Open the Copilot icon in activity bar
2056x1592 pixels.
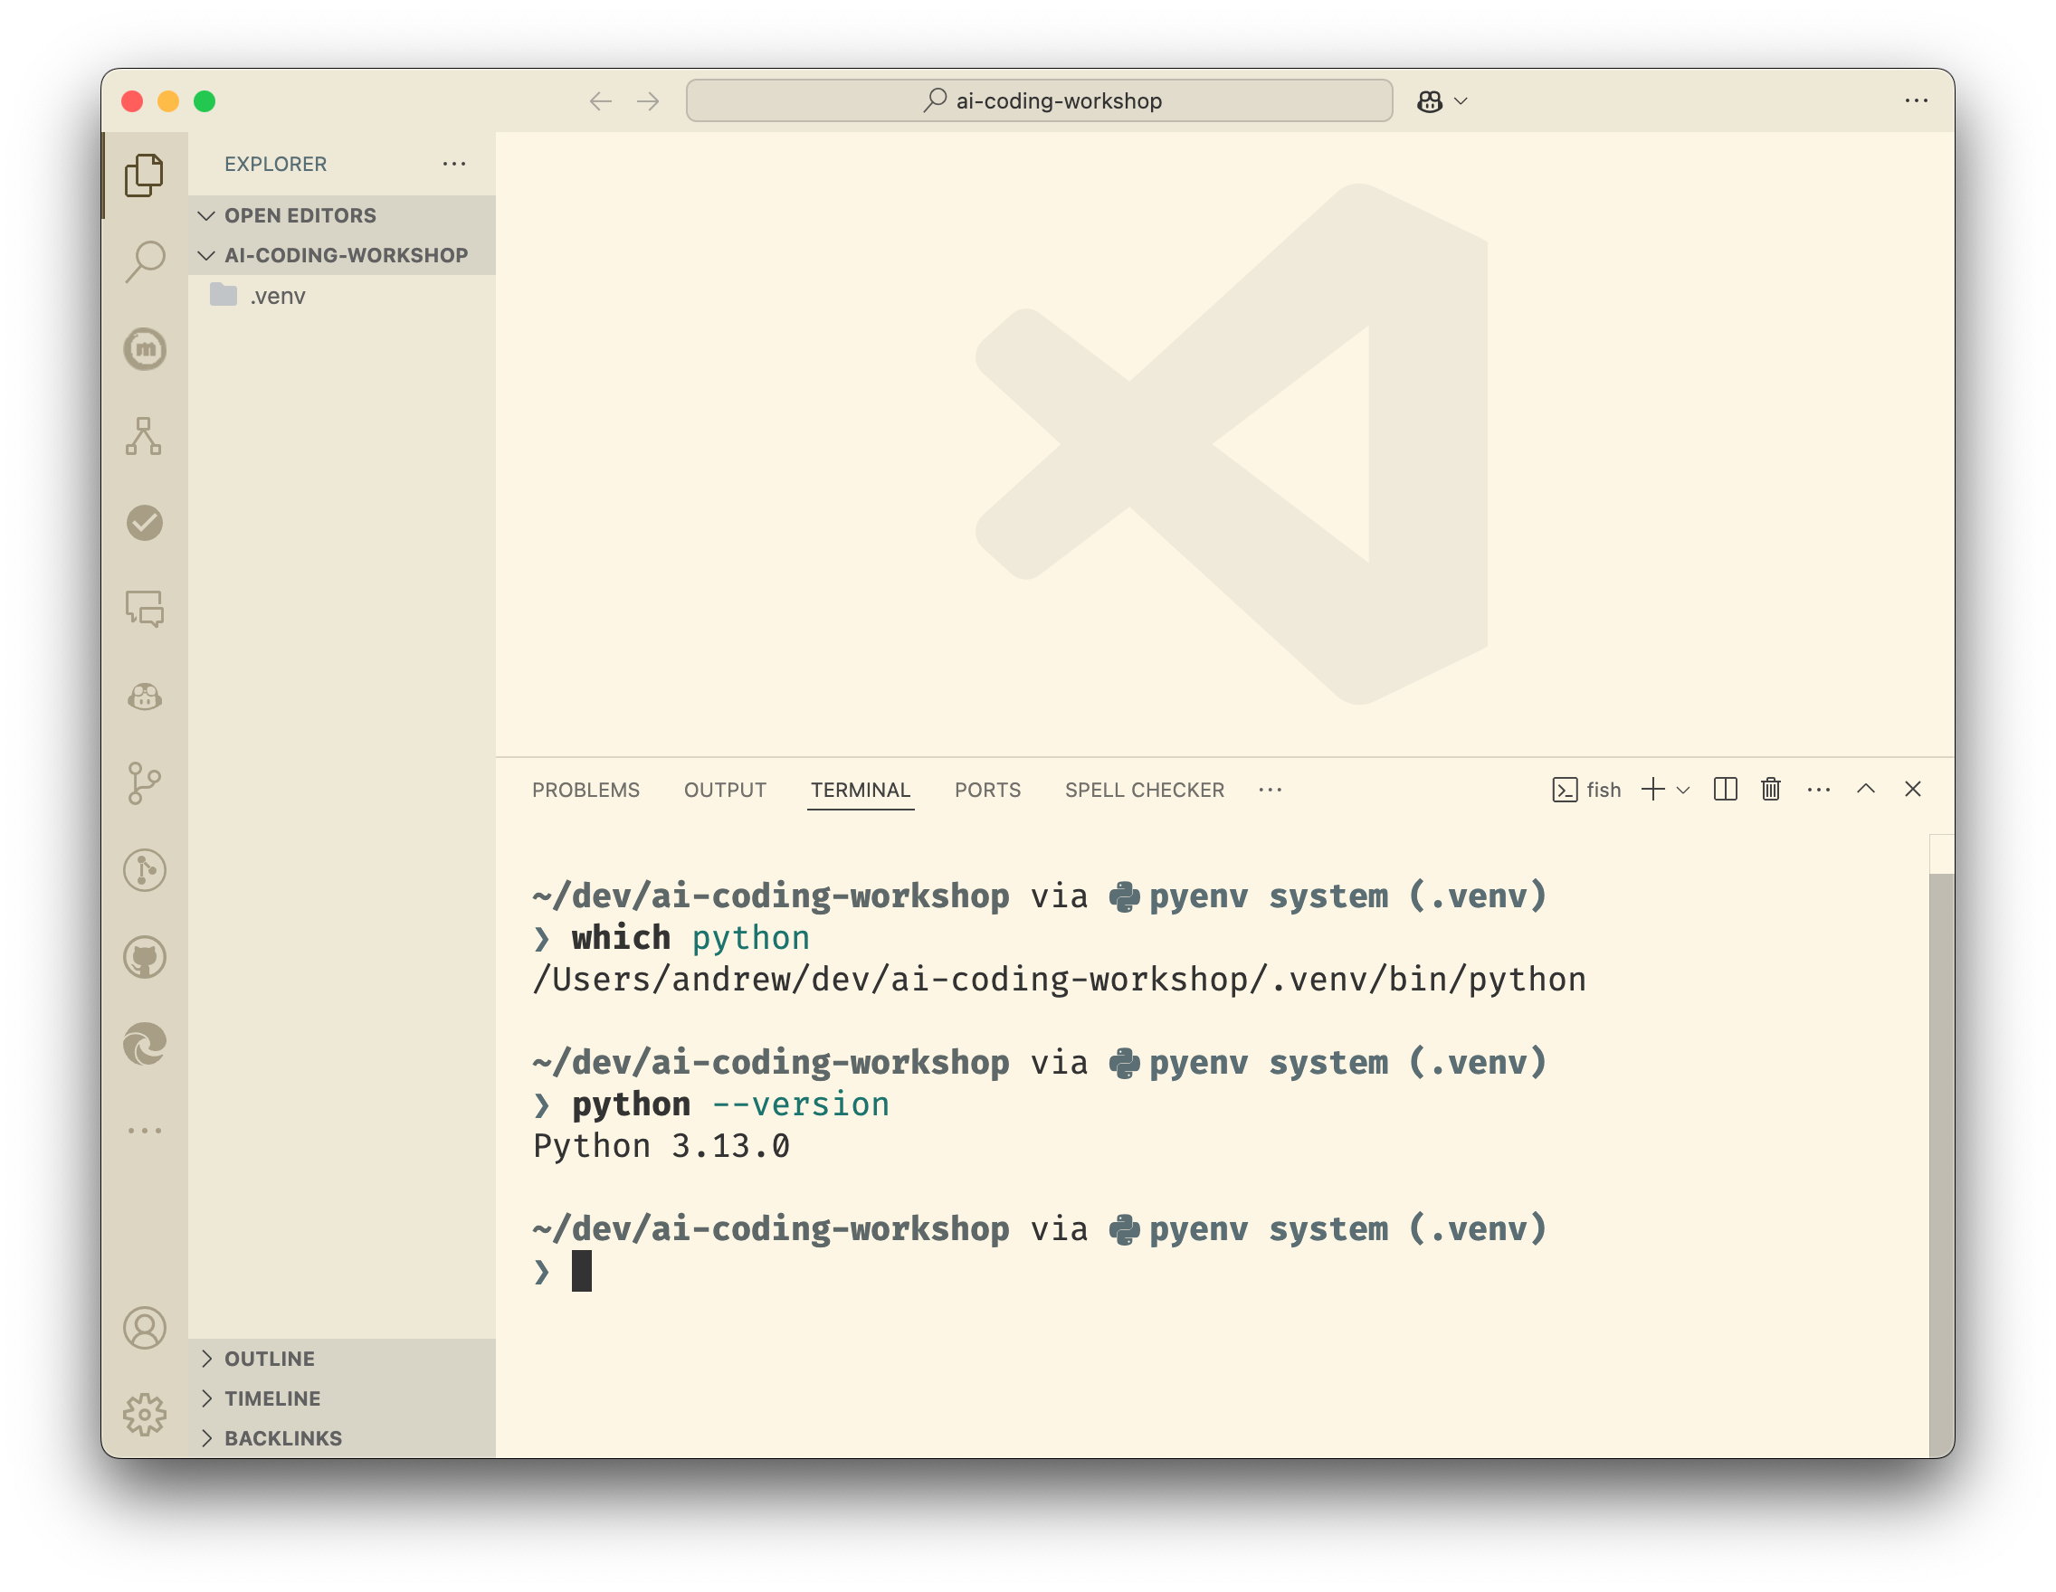144,696
